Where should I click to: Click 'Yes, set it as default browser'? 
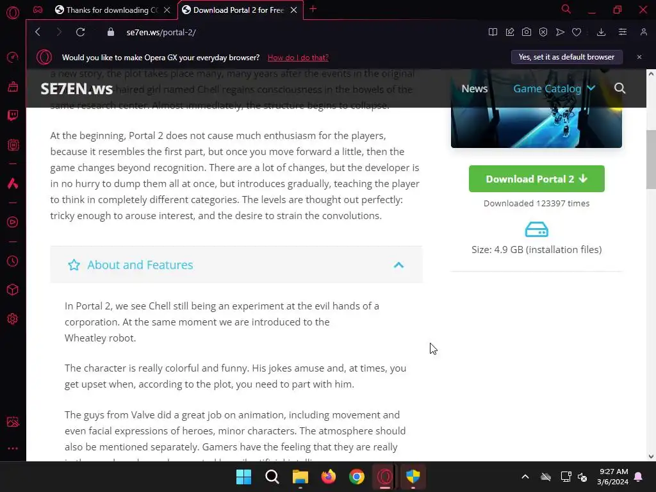566,57
